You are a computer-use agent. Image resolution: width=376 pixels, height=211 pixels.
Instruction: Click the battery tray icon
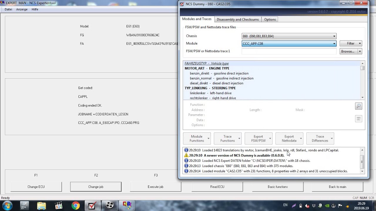(301, 205)
